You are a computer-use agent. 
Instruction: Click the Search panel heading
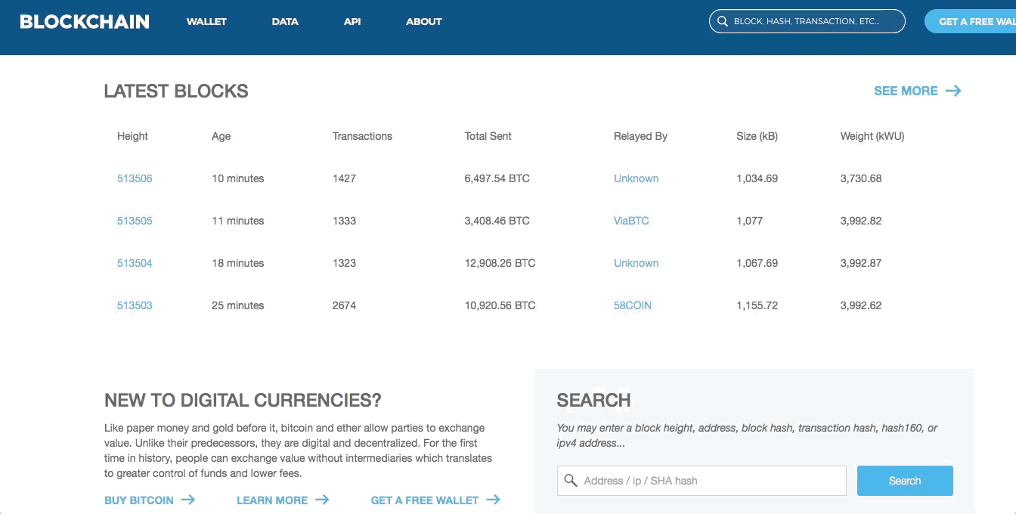click(593, 400)
